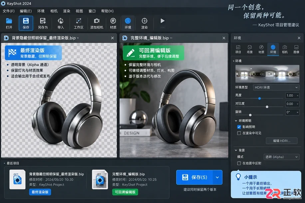305x203 pixels.
Task: Open the 渲染 menu in menu bar
Action: click(67, 11)
